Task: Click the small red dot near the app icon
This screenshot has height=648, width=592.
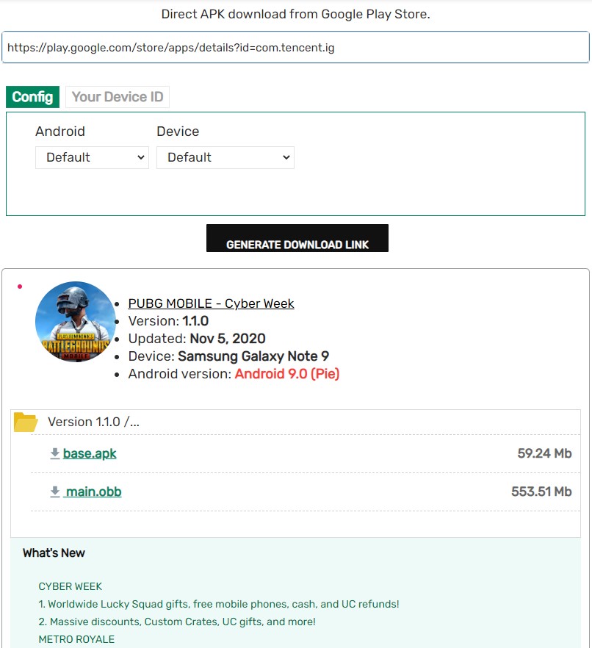Action: click(x=20, y=287)
